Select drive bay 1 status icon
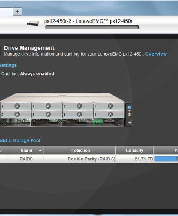Viewport: 178px width, 216px height. pos(17,106)
